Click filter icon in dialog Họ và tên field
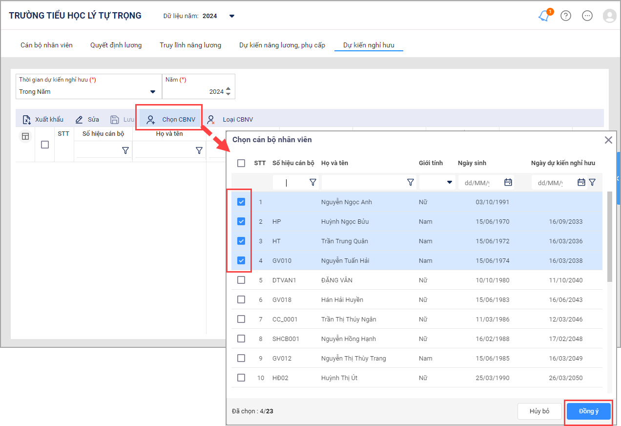This screenshot has height=426, width=621. 411,182
